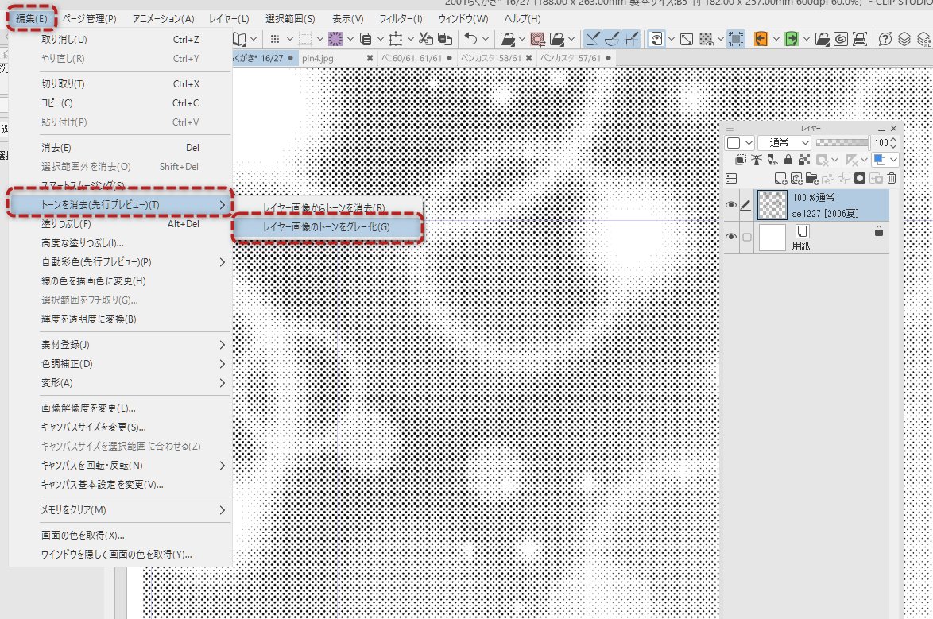Click the scissors cut-and-paste toolbar icon
Viewport: 933px width, 619px height.
coord(425,39)
